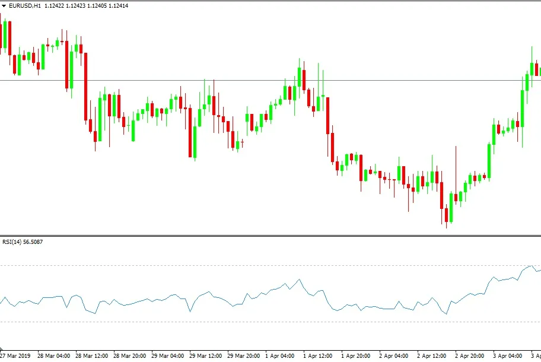Click the 2 Apr 20:00 time label
The image size is (541, 362).
pyautogui.click(x=470, y=356)
